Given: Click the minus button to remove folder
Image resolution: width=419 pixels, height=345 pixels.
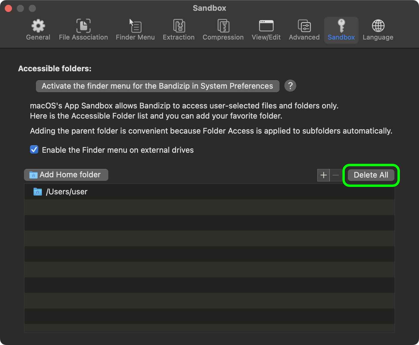Looking at the screenshot, I should pos(336,175).
